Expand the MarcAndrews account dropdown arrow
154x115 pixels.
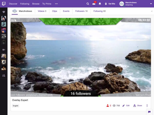click(151, 4)
